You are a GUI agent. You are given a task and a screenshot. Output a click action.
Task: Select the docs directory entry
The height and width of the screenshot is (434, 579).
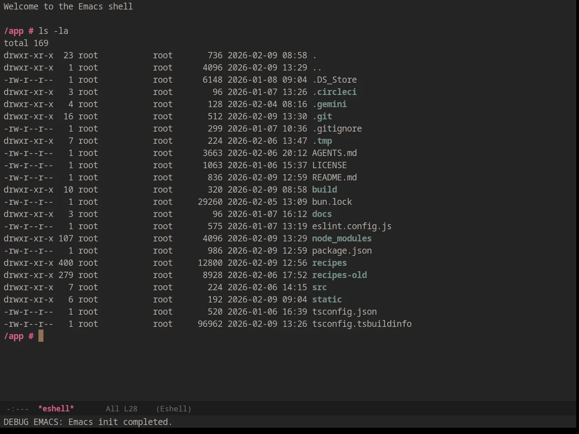pyautogui.click(x=322, y=214)
